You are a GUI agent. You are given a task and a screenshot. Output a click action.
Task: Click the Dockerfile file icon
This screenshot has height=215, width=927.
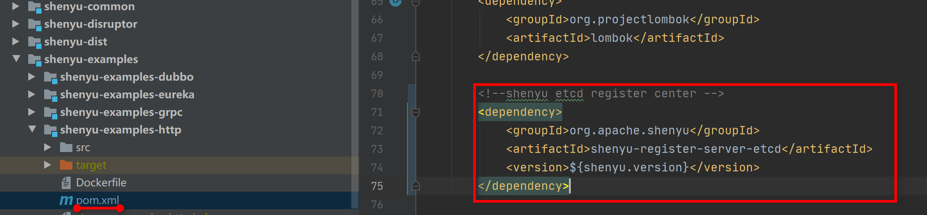[x=66, y=182]
